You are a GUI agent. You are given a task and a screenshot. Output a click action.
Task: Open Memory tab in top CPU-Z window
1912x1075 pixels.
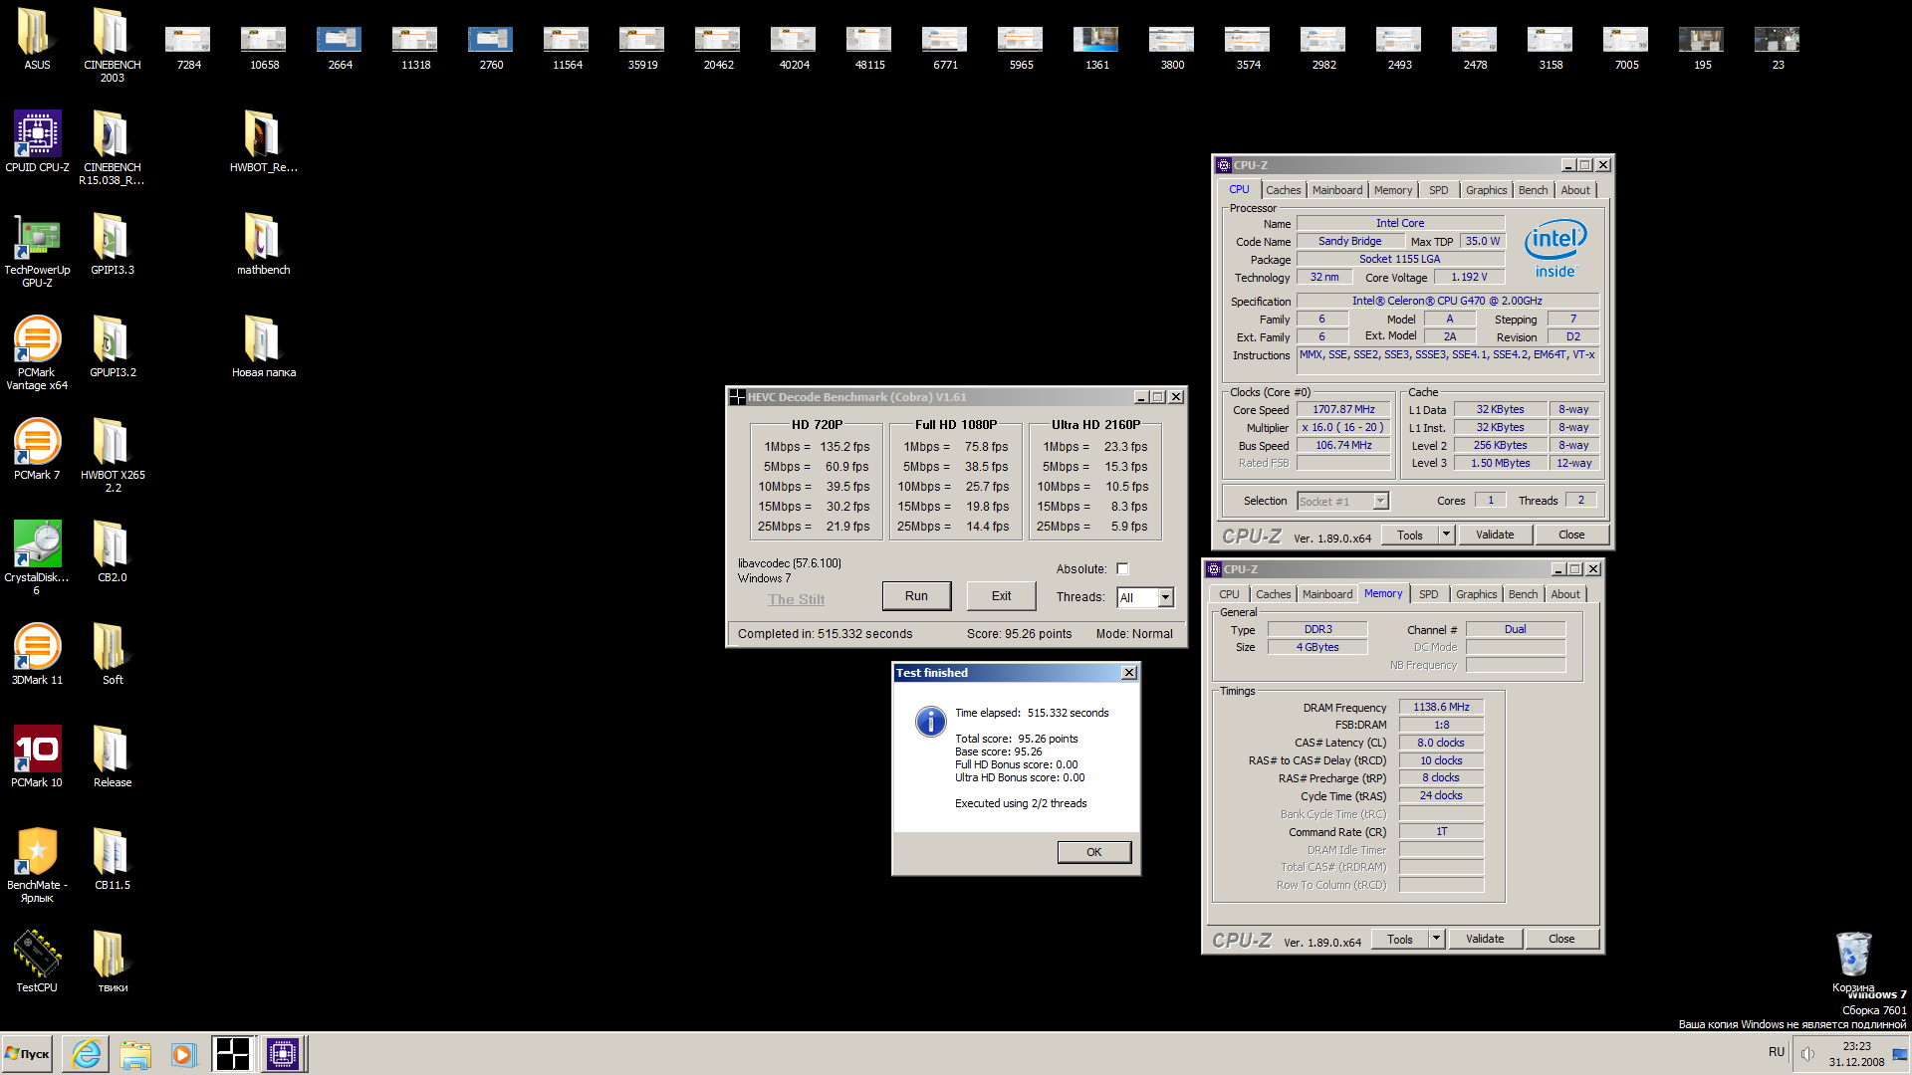click(x=1392, y=190)
